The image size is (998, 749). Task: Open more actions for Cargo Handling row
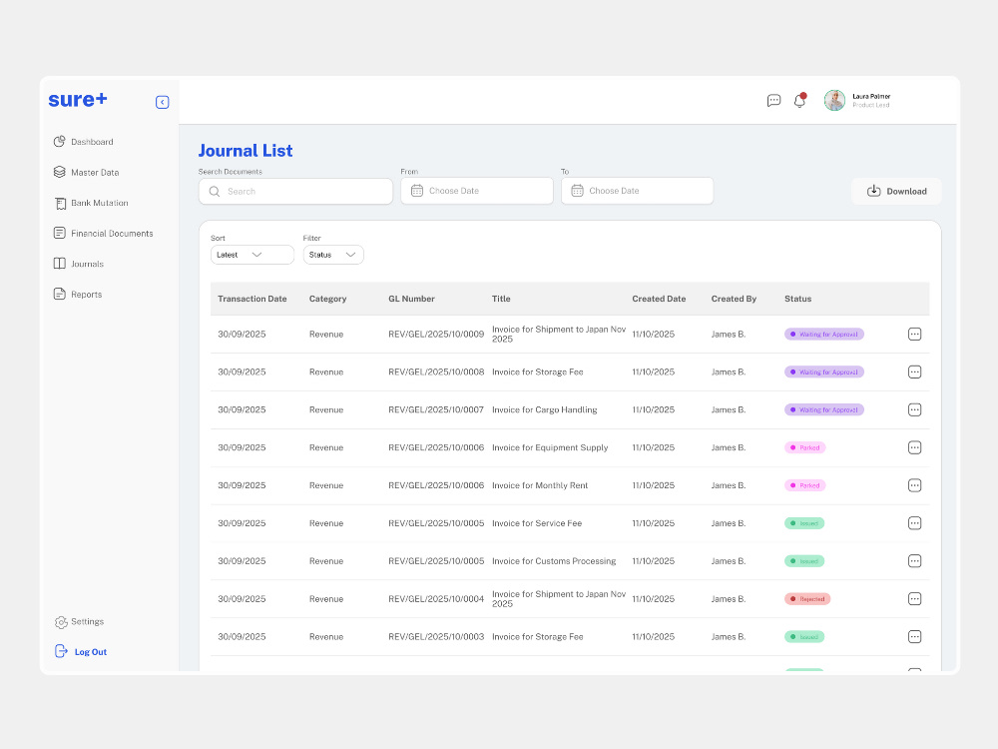coord(914,409)
